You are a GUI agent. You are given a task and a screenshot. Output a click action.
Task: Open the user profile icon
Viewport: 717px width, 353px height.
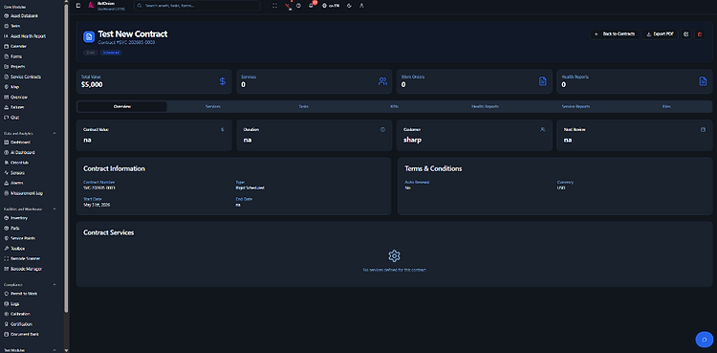[361, 6]
